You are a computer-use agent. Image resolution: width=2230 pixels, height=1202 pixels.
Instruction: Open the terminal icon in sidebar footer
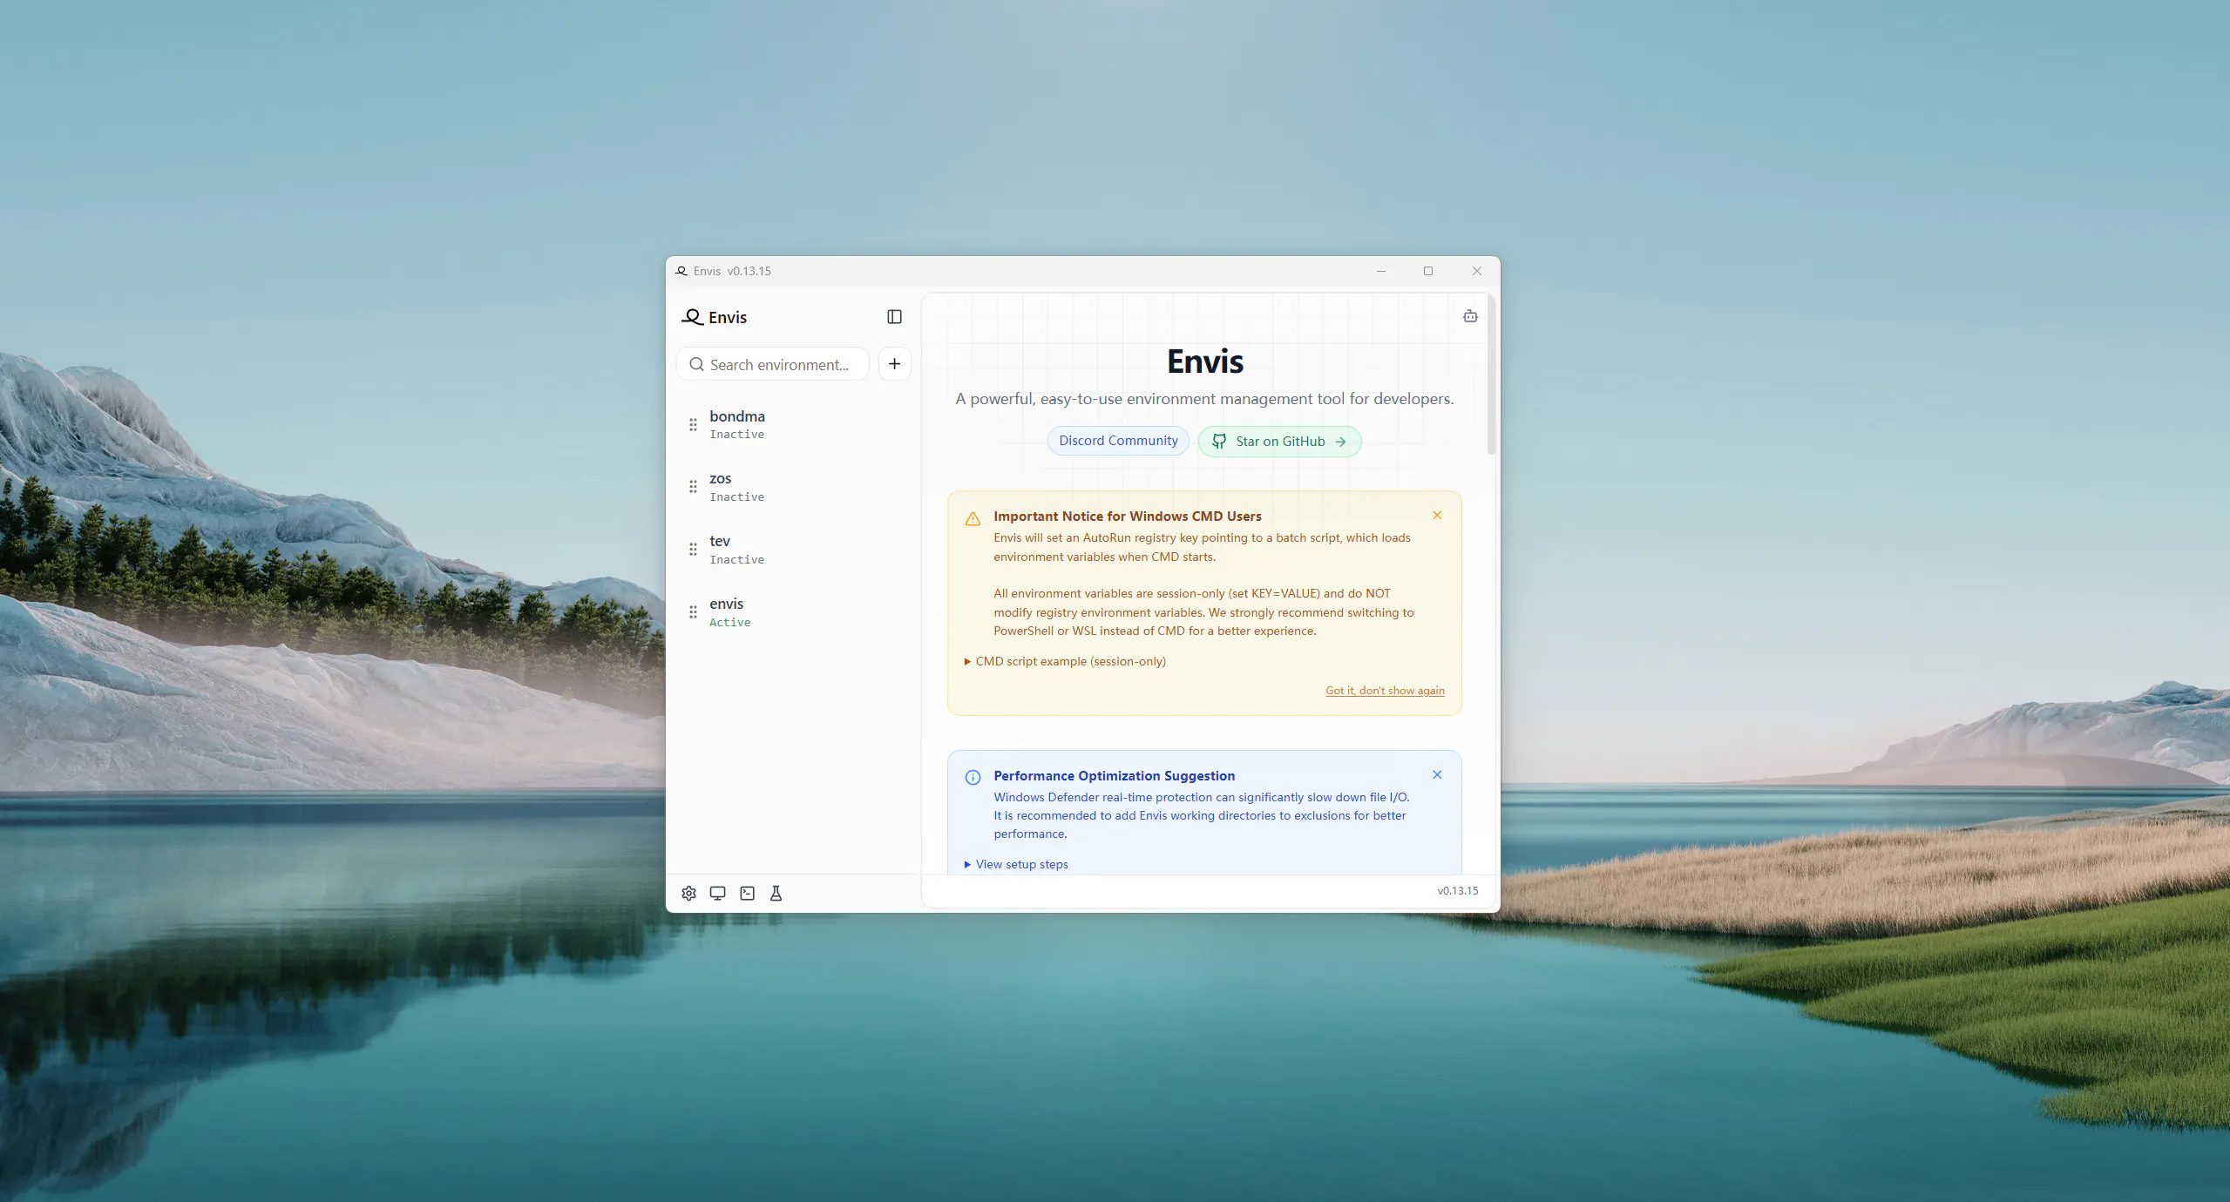pos(748,893)
